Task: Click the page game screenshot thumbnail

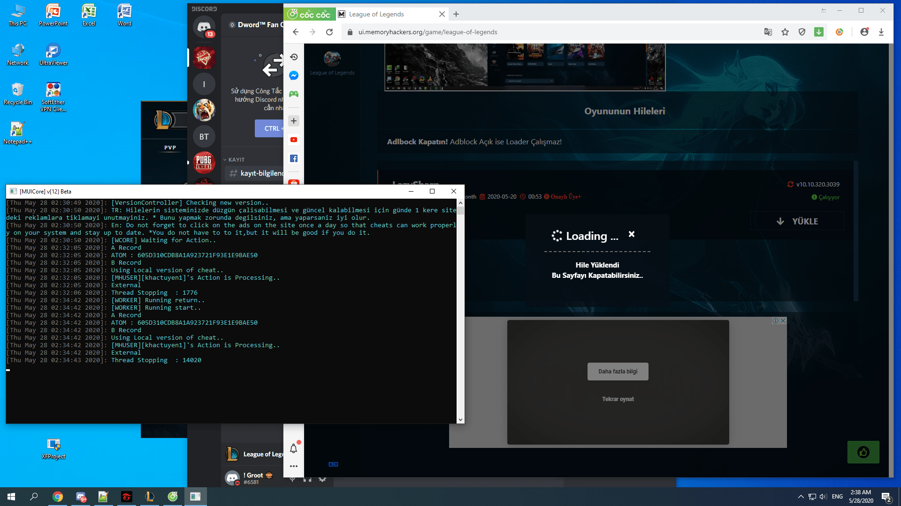Action: (525, 67)
